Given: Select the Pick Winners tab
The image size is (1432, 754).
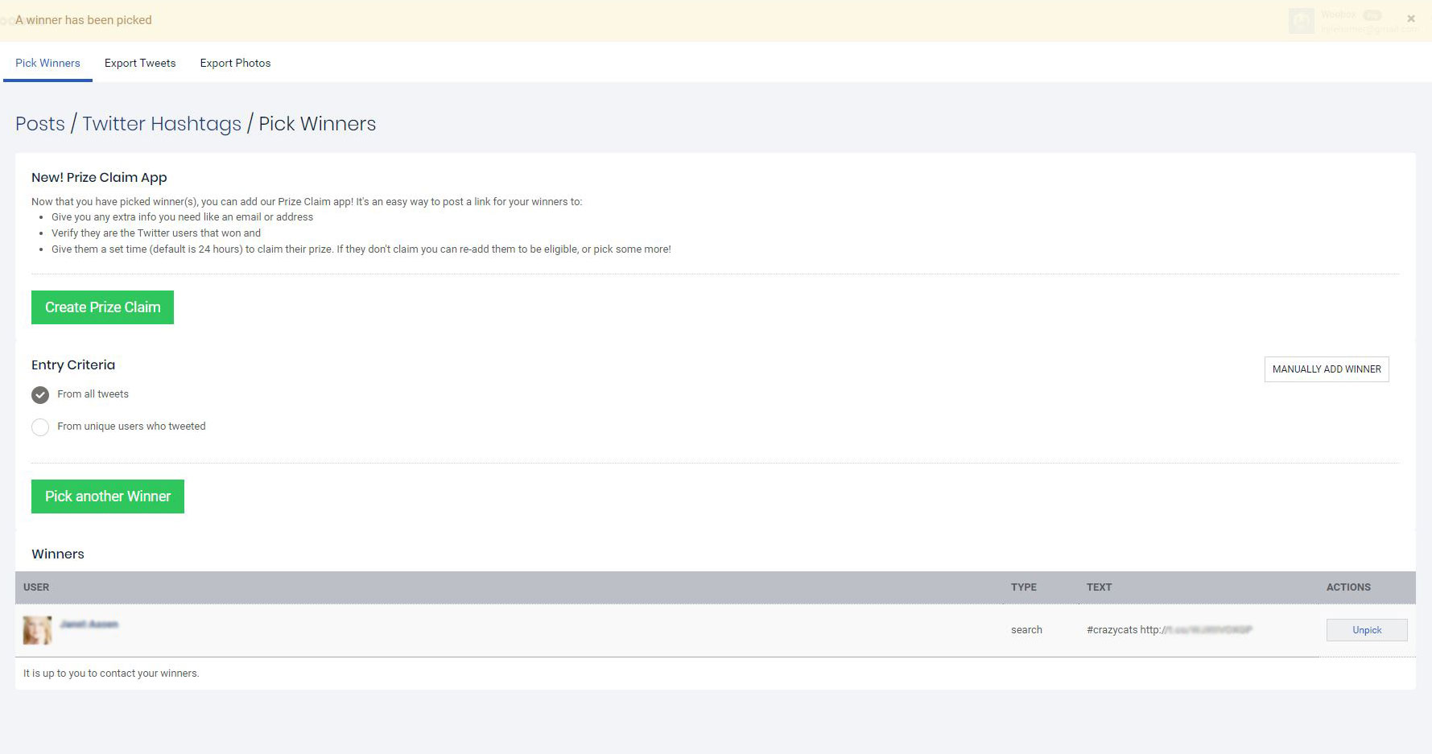Looking at the screenshot, I should [47, 63].
